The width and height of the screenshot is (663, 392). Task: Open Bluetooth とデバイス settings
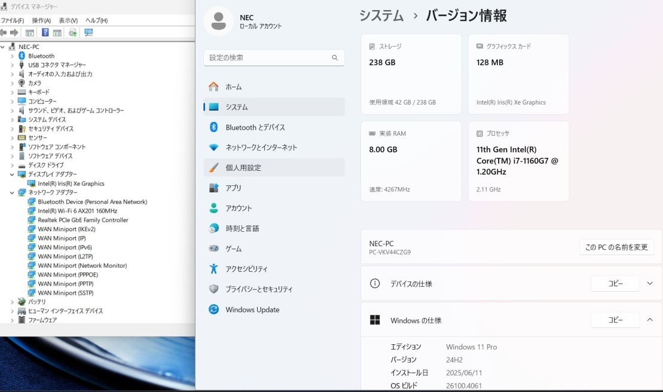coord(274,127)
